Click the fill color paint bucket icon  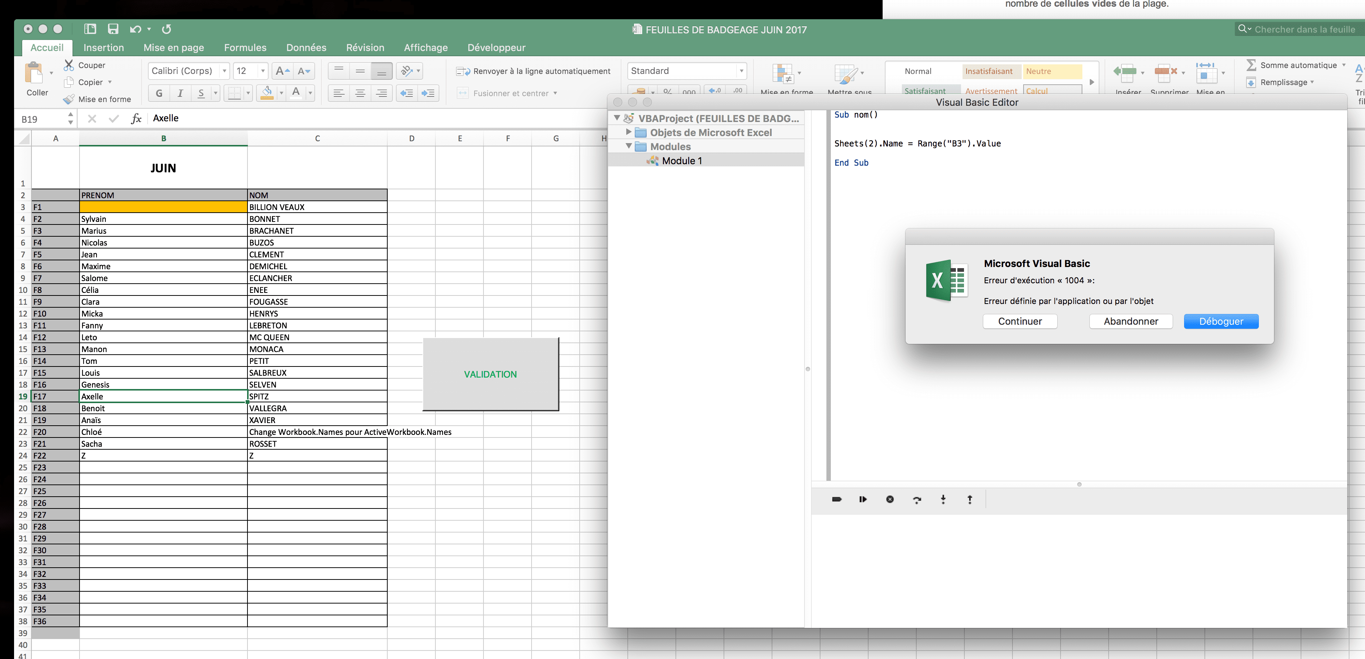(x=267, y=93)
